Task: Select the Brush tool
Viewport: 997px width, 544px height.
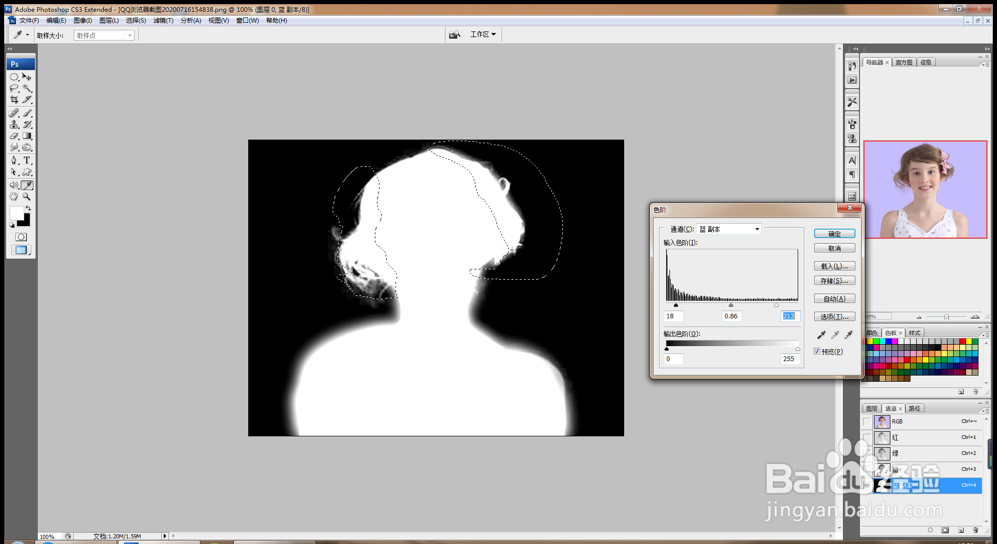Action: tap(27, 113)
